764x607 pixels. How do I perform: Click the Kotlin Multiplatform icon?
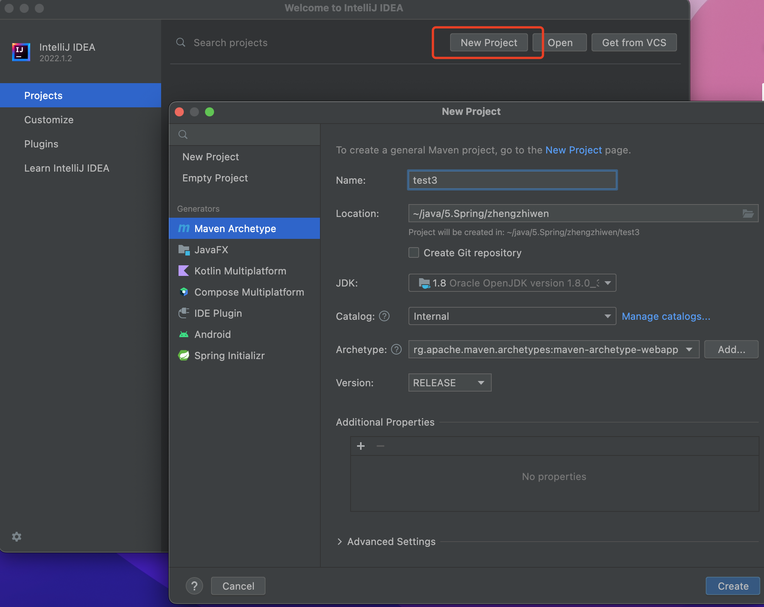184,271
